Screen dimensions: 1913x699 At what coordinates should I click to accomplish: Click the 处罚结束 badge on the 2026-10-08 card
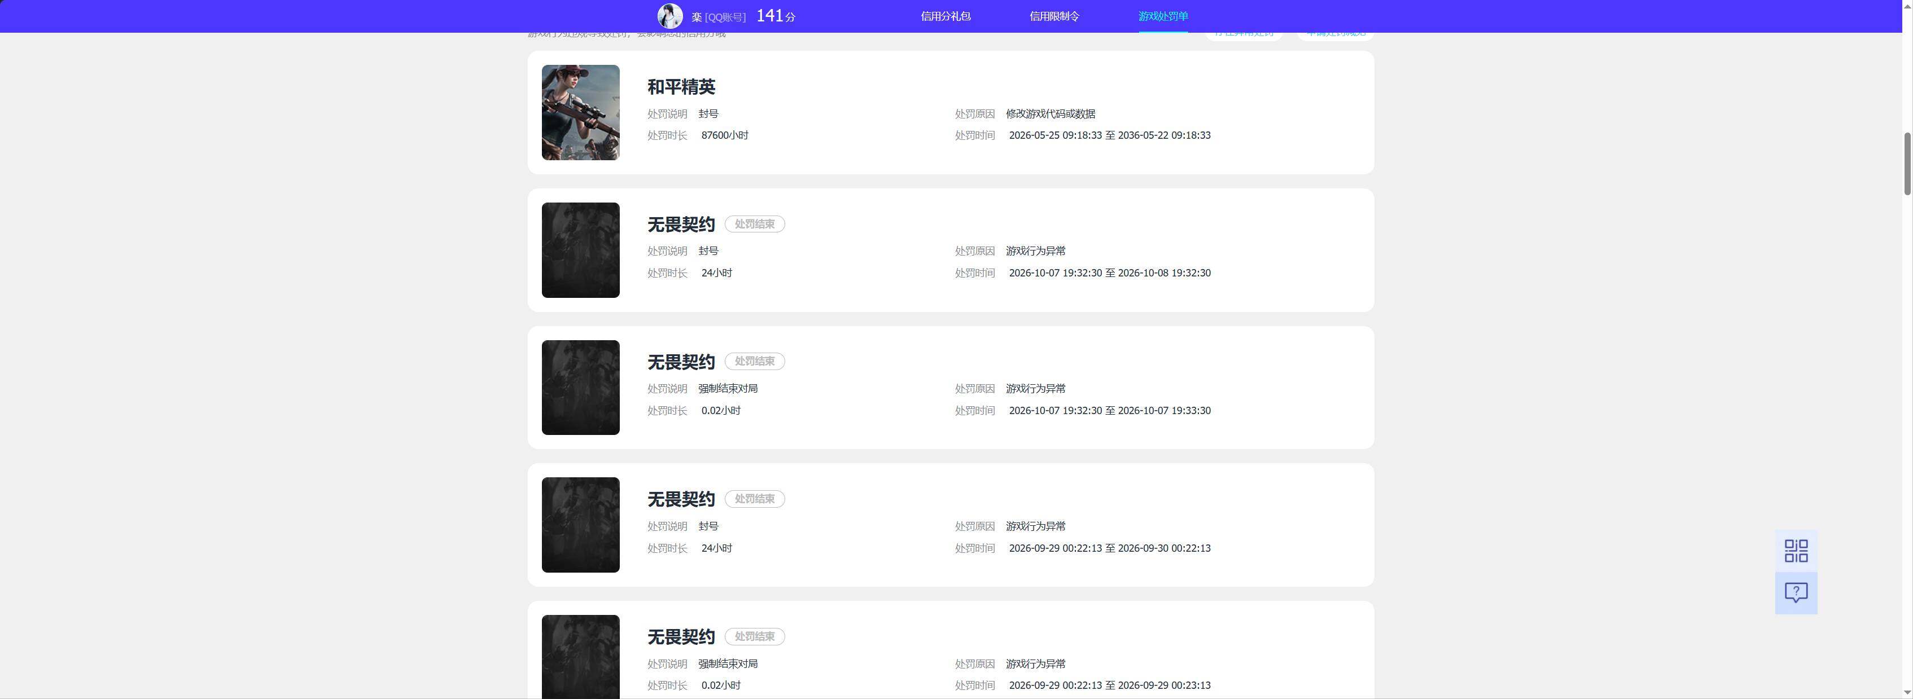tap(755, 224)
